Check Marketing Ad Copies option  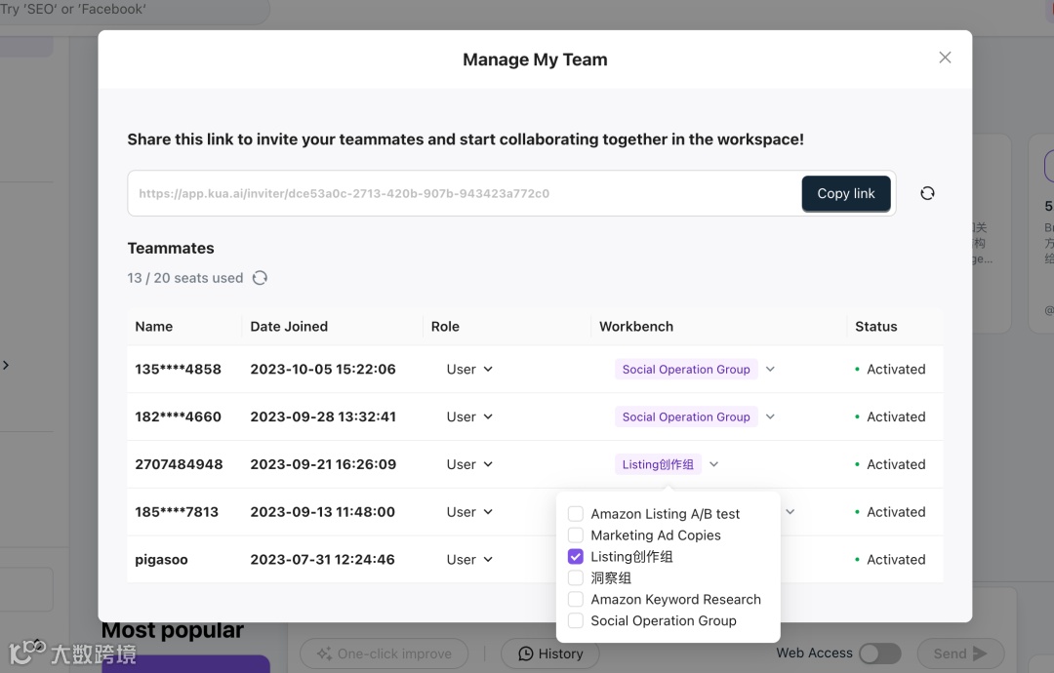point(576,535)
